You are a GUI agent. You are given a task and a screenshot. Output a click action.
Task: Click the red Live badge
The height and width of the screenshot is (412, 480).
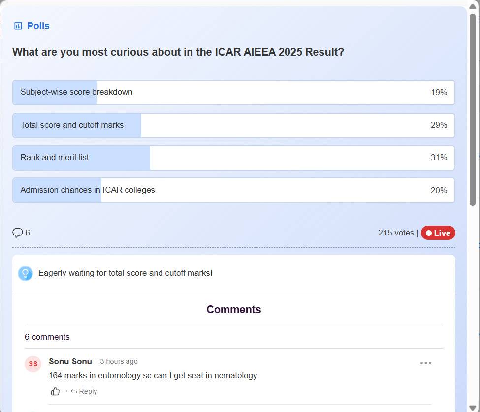pos(438,233)
